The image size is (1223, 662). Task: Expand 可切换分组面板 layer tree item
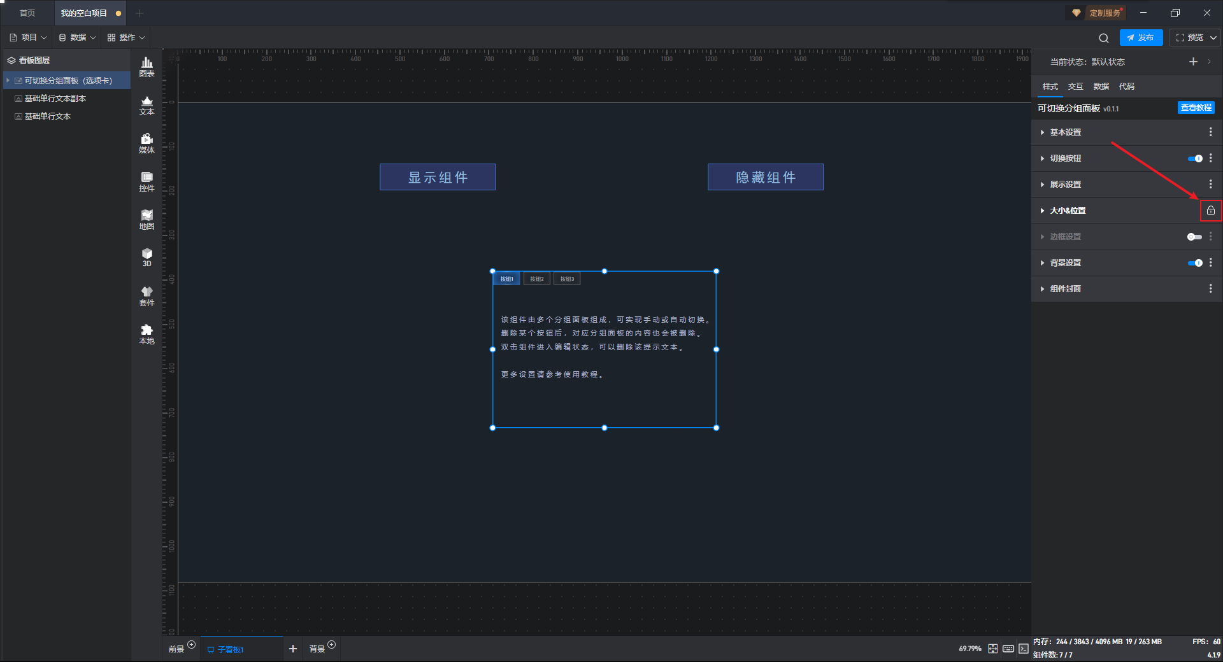pyautogui.click(x=8, y=81)
